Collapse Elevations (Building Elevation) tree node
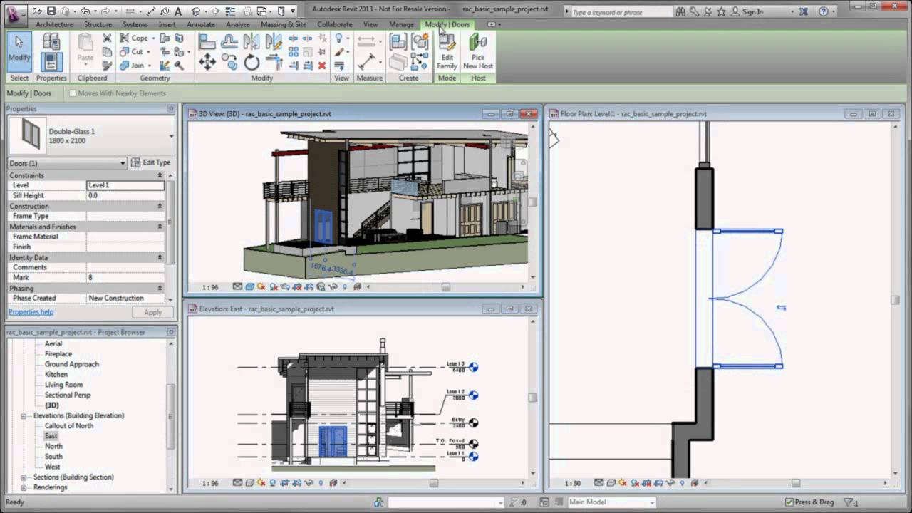The image size is (912, 513). 24,415
